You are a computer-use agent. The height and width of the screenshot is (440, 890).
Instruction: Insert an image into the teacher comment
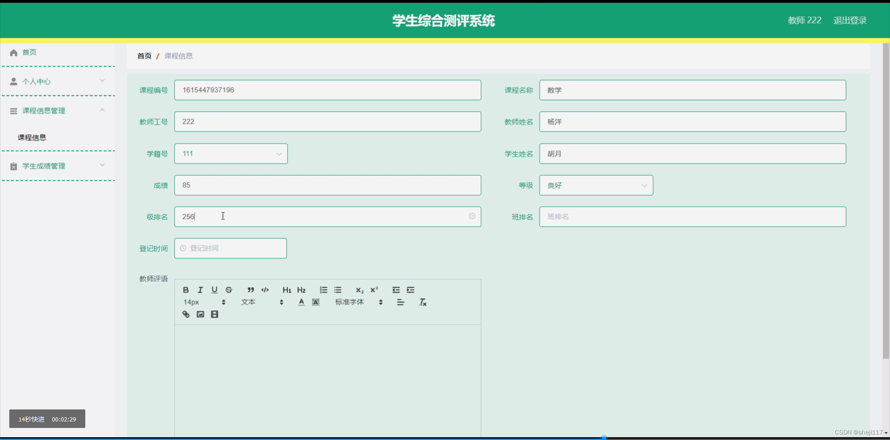pyautogui.click(x=200, y=314)
